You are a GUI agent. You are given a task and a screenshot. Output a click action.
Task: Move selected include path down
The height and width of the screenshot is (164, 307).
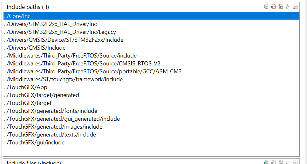[295, 7]
